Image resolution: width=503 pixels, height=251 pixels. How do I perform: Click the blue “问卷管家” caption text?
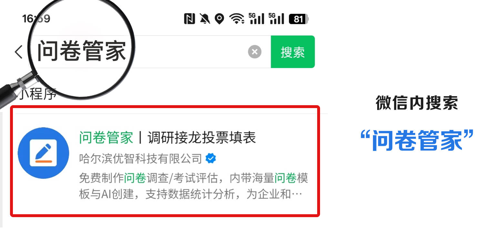(417, 140)
